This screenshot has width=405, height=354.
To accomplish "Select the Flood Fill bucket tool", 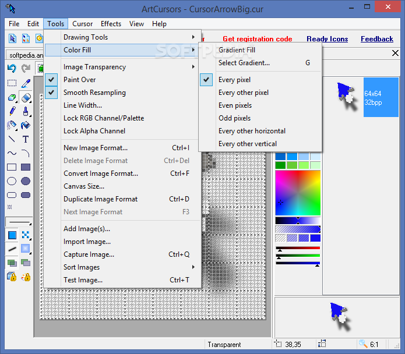I will point(26,125).
